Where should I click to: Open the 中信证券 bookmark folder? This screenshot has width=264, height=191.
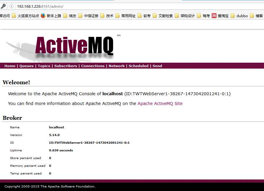pos(88,16)
